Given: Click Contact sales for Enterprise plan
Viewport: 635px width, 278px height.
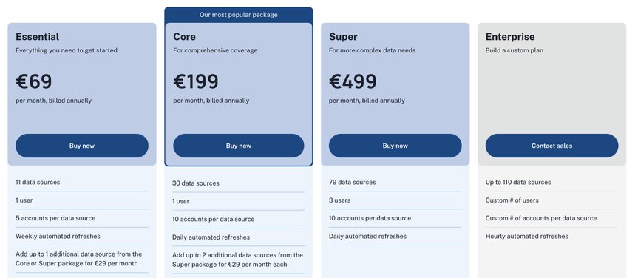Looking at the screenshot, I should click(552, 146).
